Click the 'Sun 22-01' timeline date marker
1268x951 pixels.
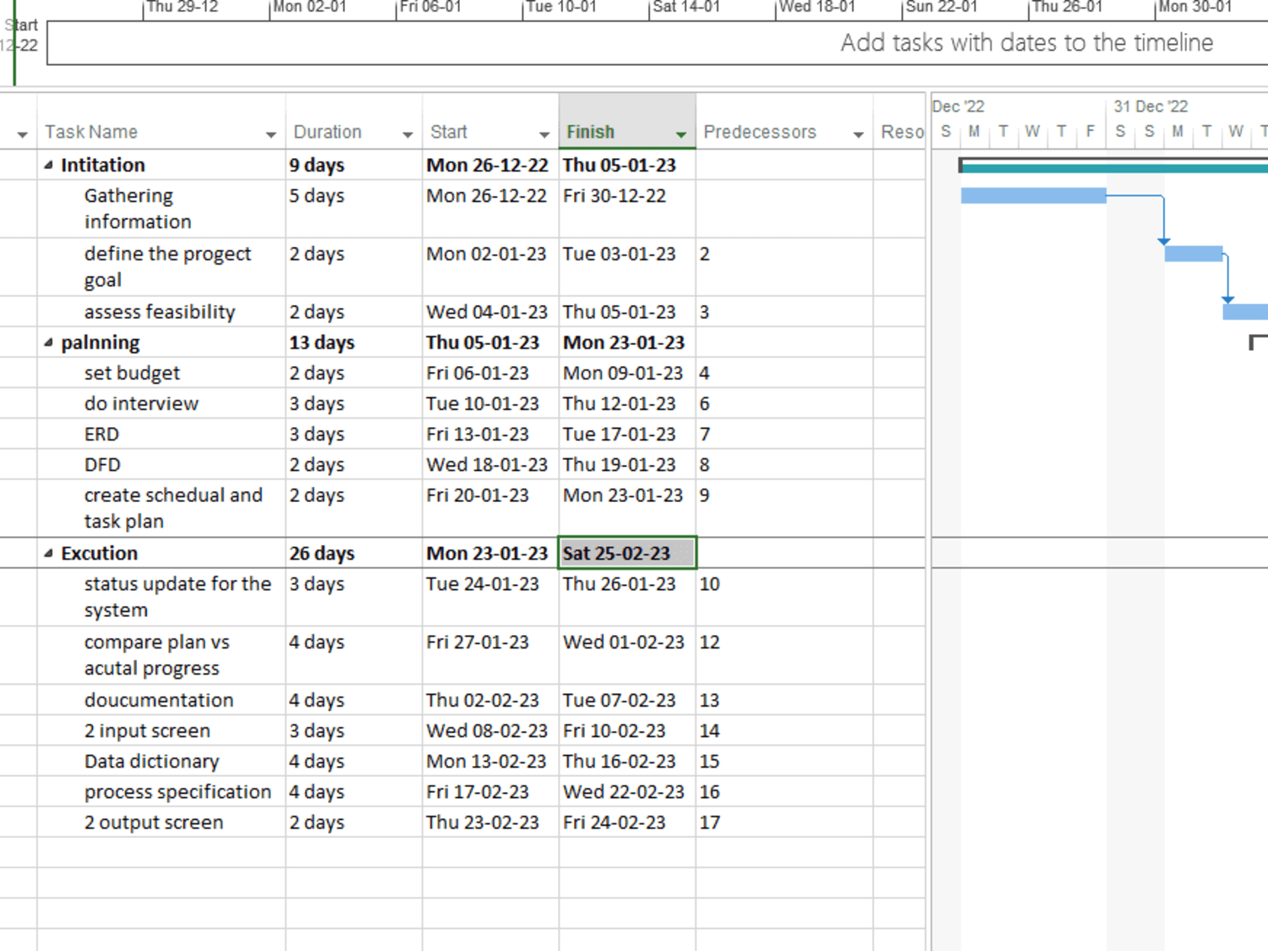coord(941,7)
